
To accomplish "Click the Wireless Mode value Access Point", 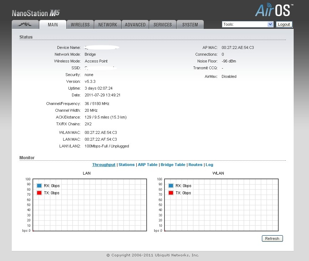I will click(x=96, y=61).
